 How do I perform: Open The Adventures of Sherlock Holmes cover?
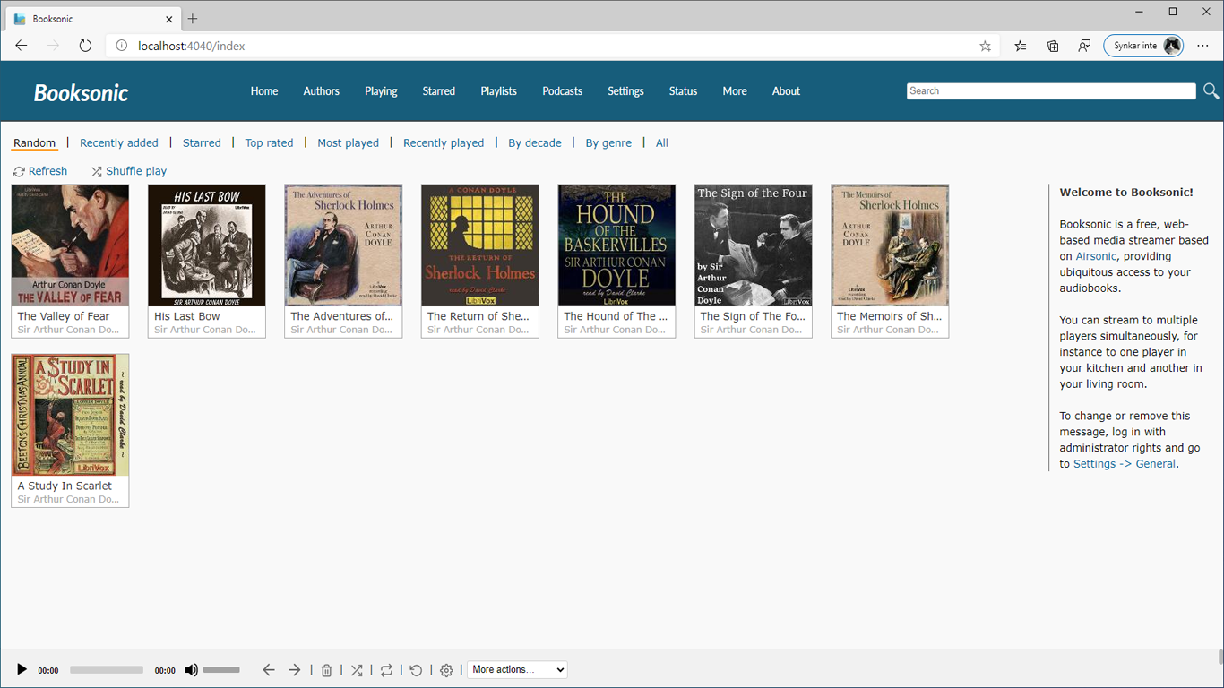point(343,245)
